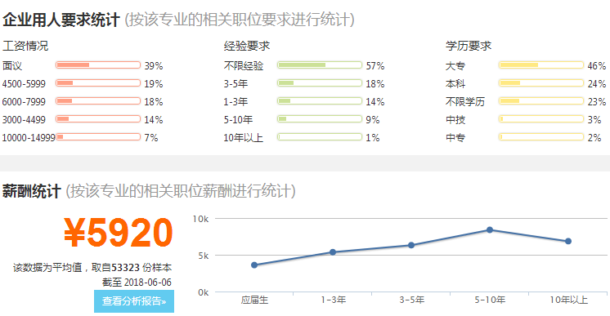Click the 1-3年 data point on chart
The height and width of the screenshot is (316, 610).
point(333,252)
